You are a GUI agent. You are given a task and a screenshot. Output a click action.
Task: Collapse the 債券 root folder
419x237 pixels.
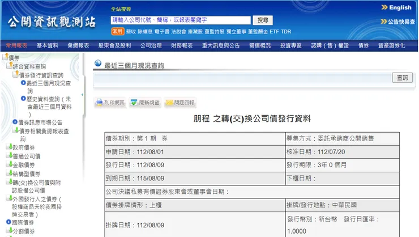tap(5, 57)
